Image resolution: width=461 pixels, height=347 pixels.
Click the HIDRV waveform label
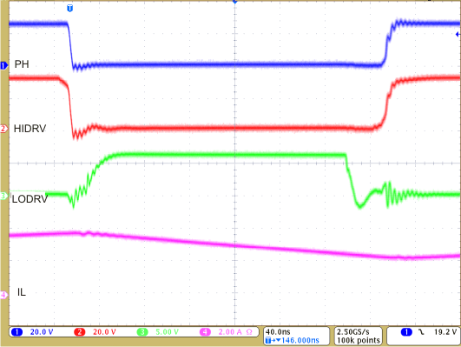click(30, 129)
